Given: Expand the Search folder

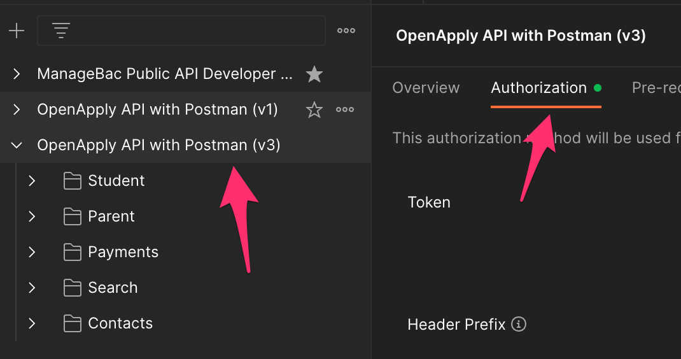Looking at the screenshot, I should pos(32,288).
